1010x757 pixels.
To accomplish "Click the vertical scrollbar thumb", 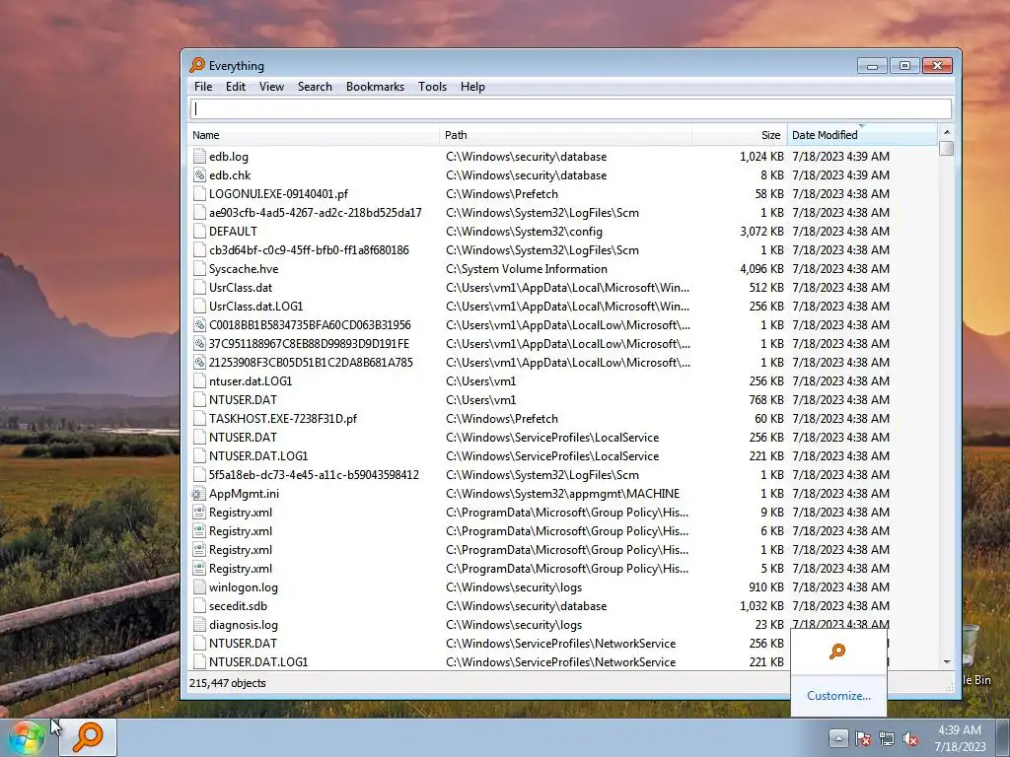I will click(x=946, y=148).
